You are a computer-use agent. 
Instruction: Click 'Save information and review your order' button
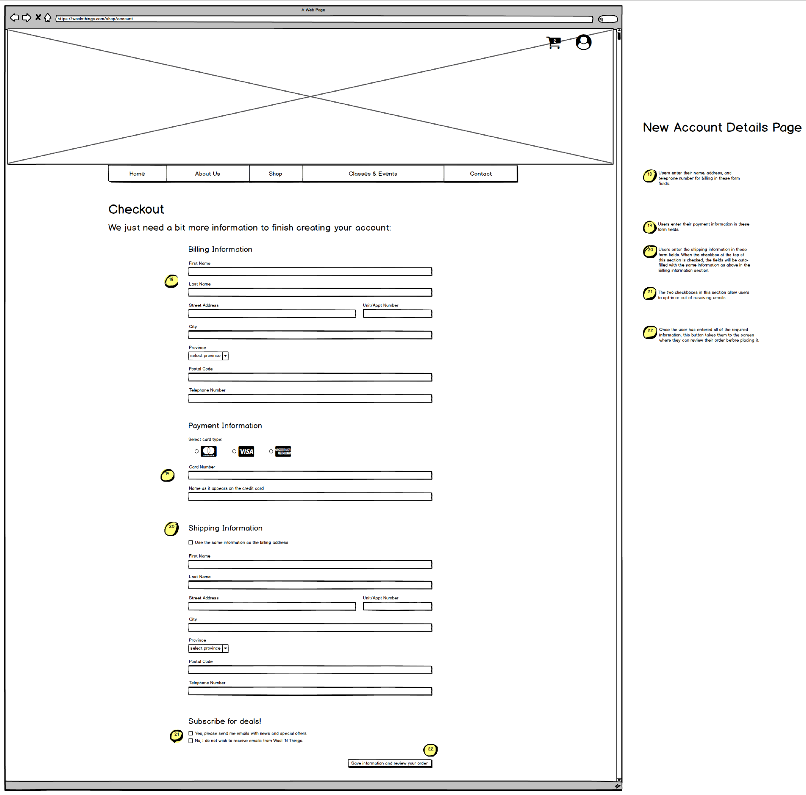tap(389, 763)
